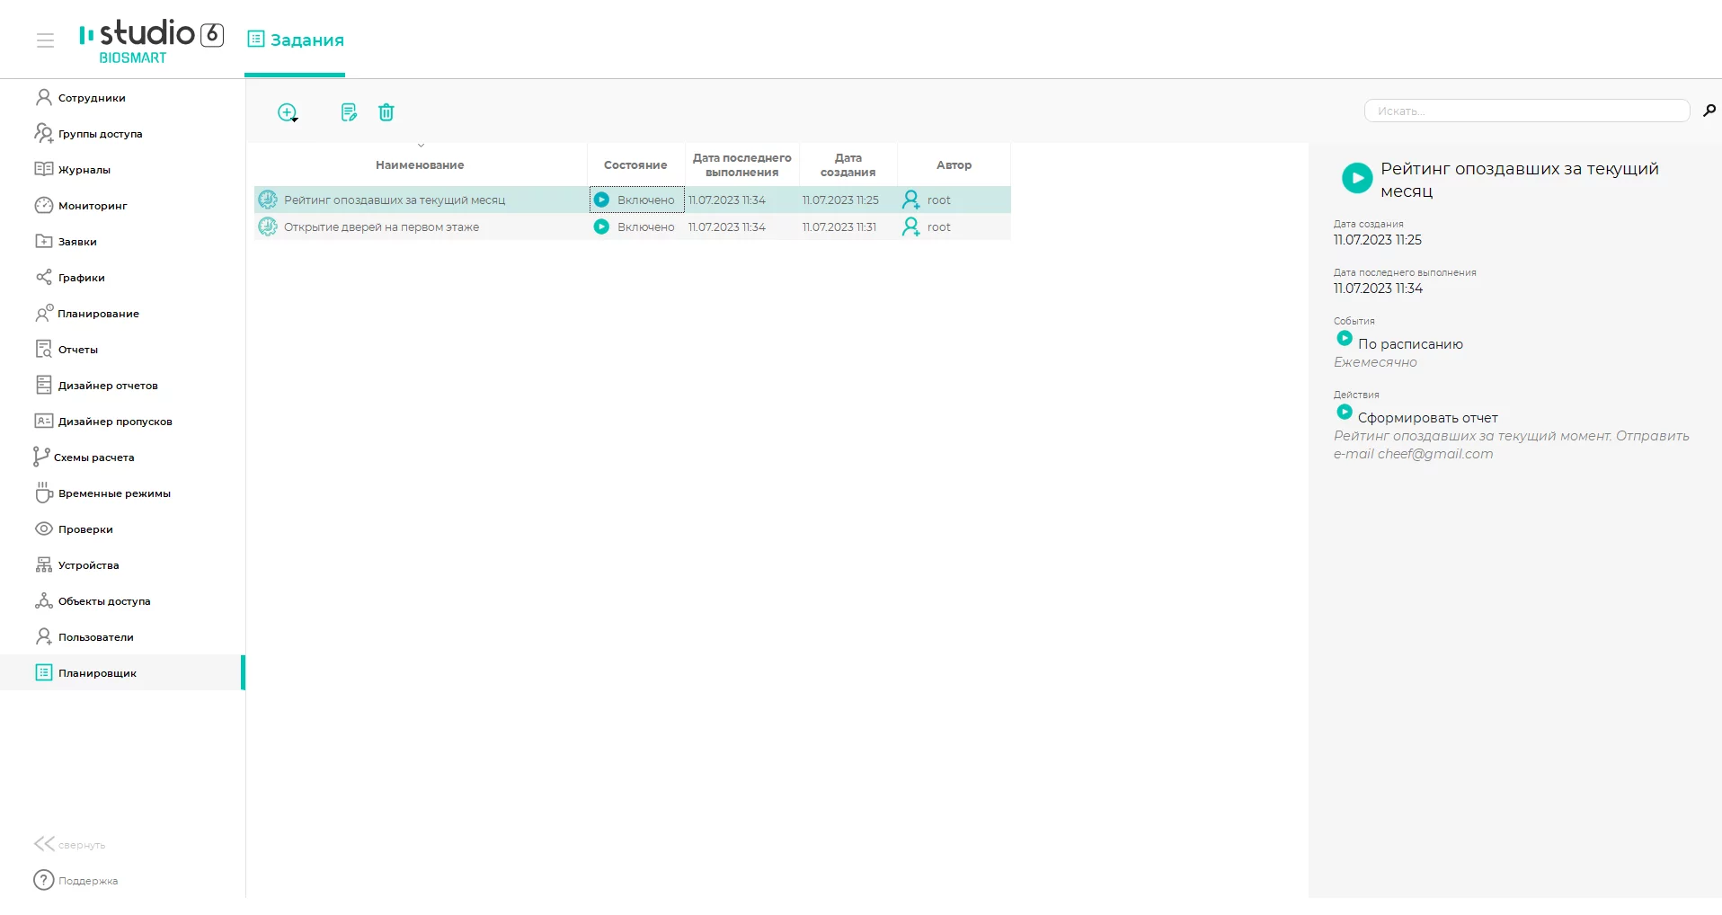
Task: Click the search magnifier icon
Action: click(1709, 111)
